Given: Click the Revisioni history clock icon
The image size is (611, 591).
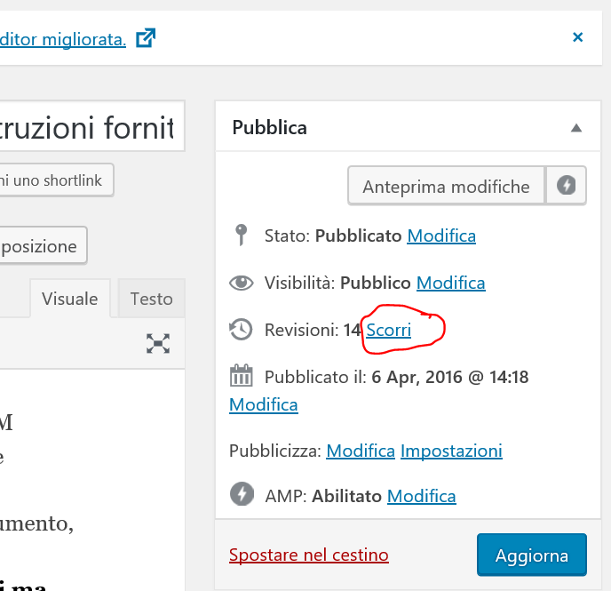Looking at the screenshot, I should pos(241,330).
